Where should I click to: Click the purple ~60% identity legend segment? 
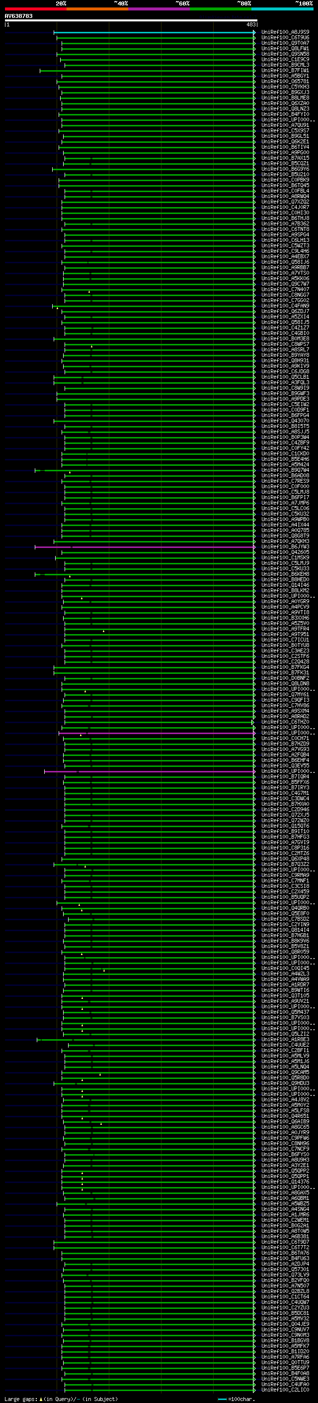(x=159, y=9)
